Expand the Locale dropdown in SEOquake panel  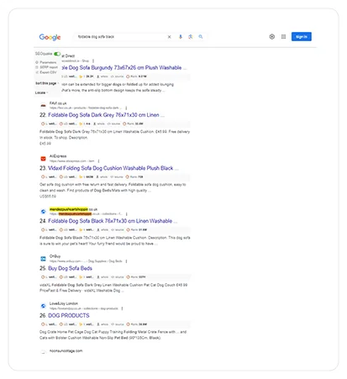[x=41, y=92]
